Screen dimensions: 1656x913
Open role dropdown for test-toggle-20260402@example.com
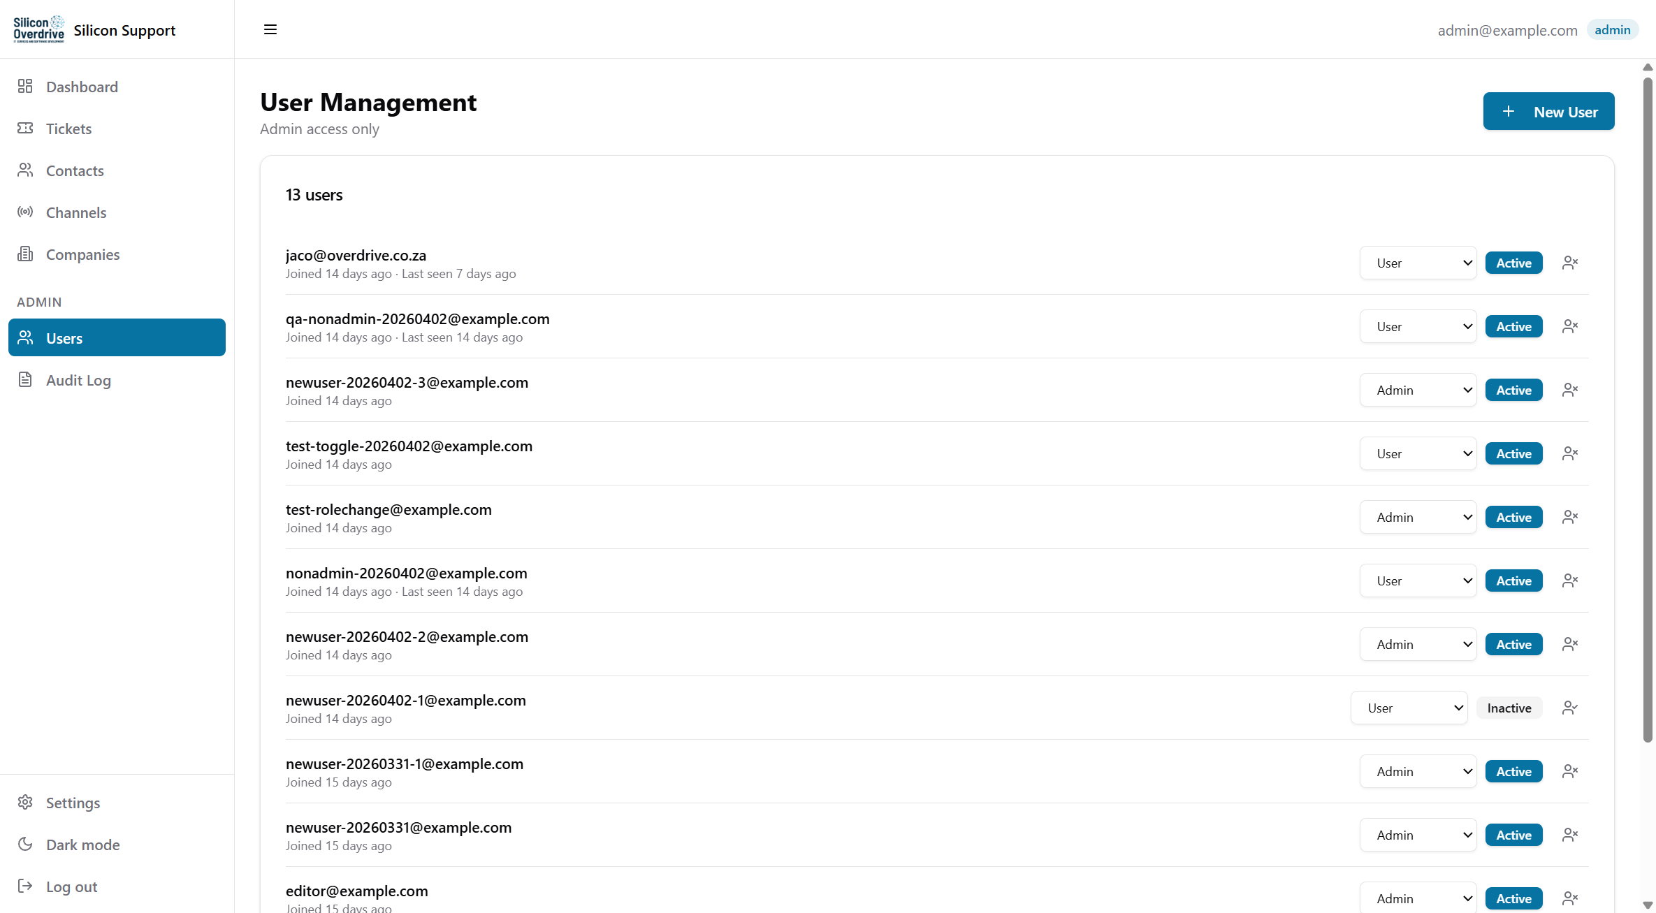point(1418,453)
